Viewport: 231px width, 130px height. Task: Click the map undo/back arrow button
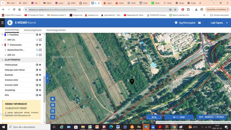tap(53, 117)
